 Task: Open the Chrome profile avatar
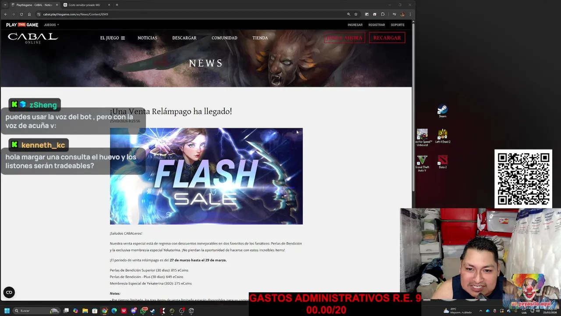click(x=402, y=14)
